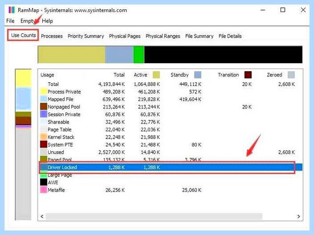Click the Zeroed column color swatch
The width and height of the screenshot is (314, 235).
(x=291, y=75)
